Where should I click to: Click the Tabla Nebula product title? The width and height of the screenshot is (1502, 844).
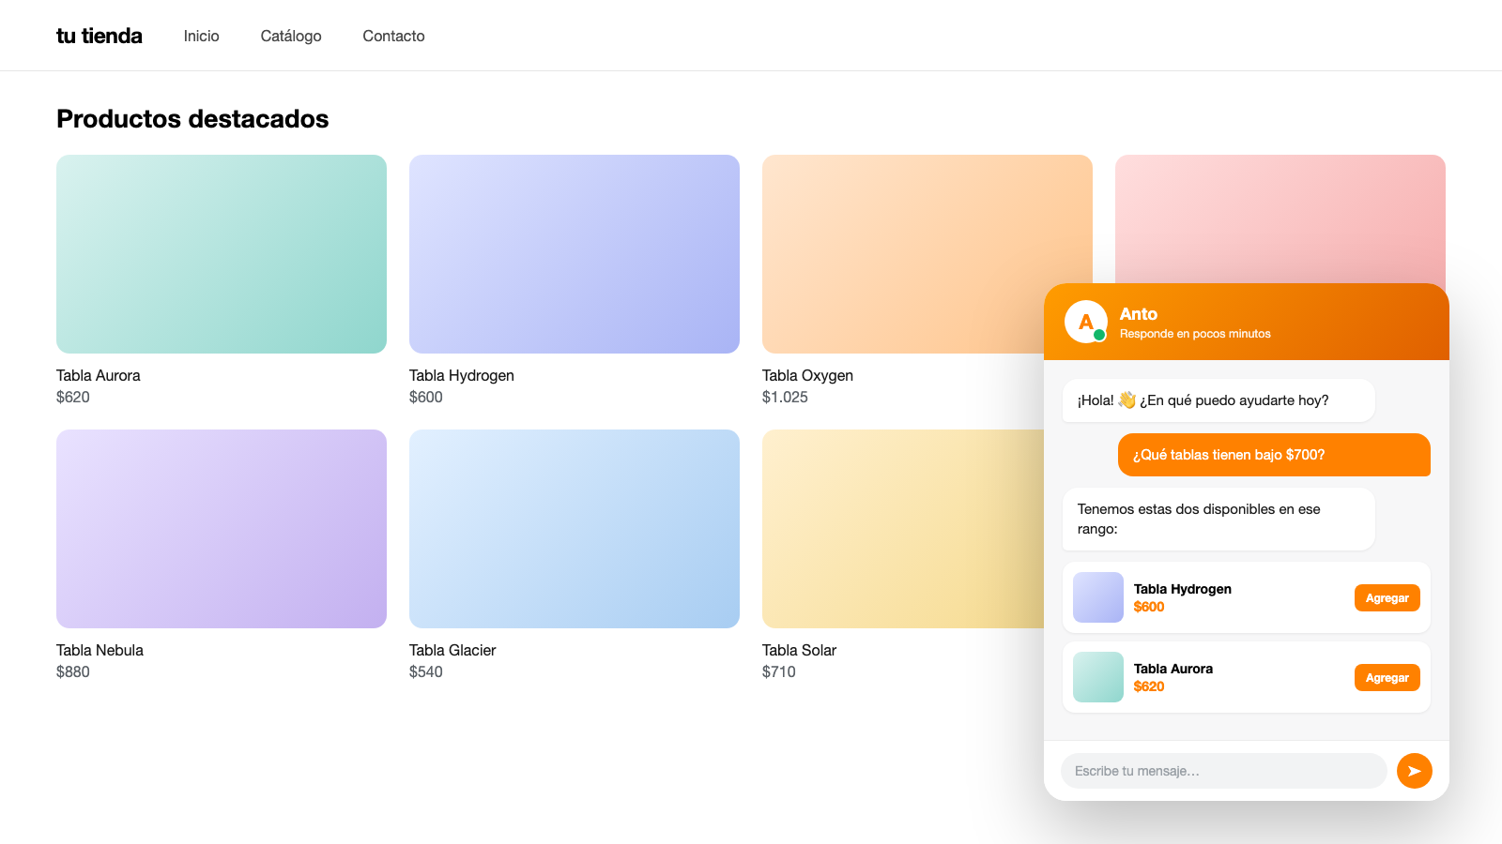pyautogui.click(x=100, y=650)
